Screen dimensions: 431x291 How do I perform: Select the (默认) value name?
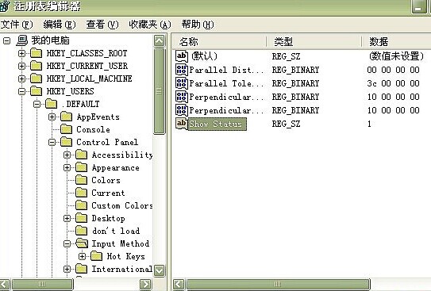point(204,56)
